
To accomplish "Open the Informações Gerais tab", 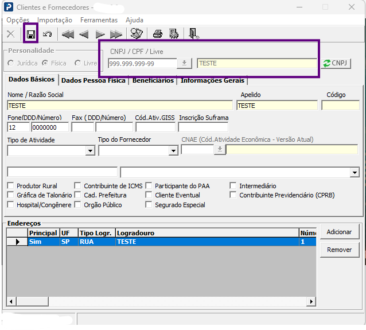I will pyautogui.click(x=212, y=80).
